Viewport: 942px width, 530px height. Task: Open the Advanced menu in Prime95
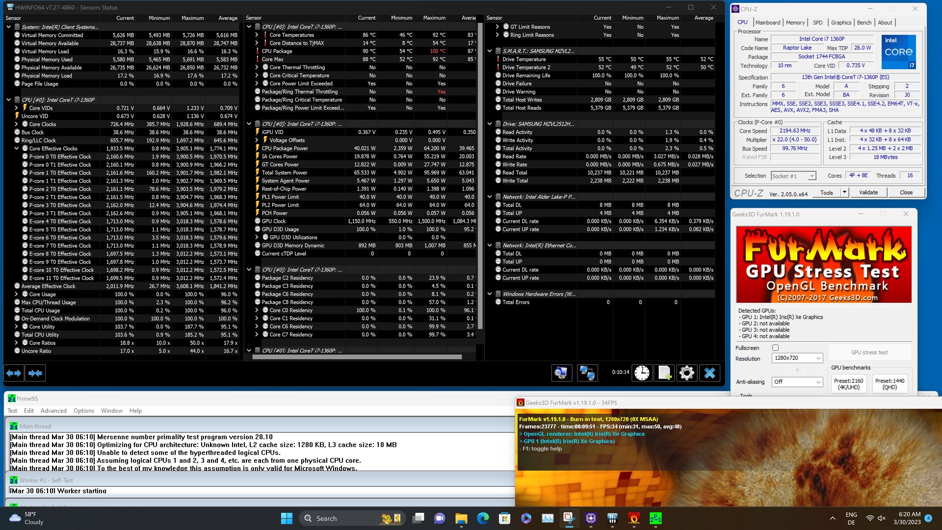click(53, 411)
